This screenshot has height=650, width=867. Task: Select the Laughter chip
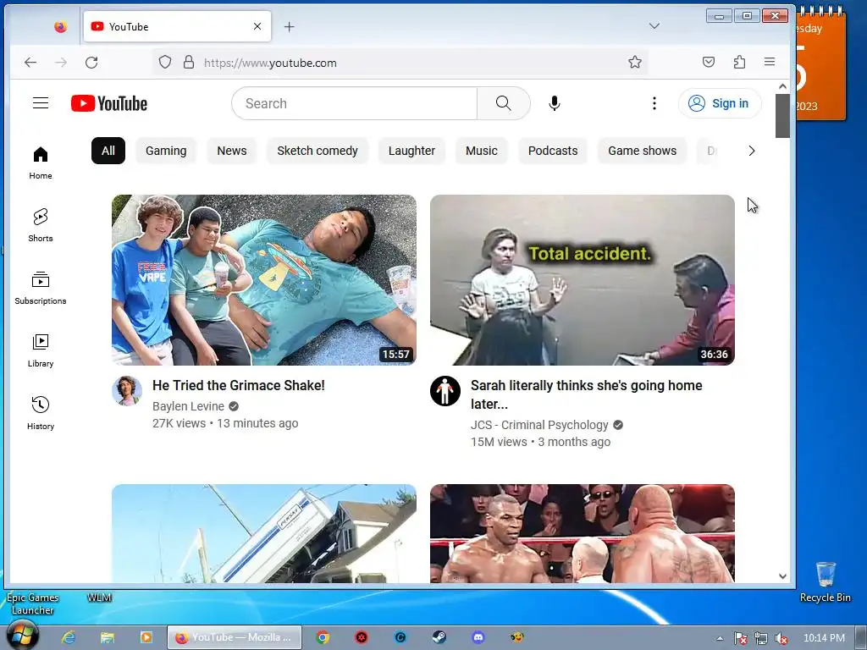pos(411,151)
